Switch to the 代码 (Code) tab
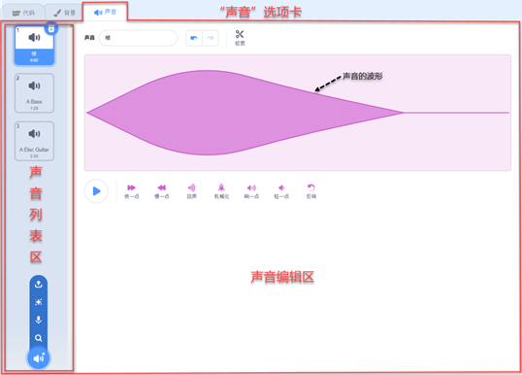The height and width of the screenshot is (375, 522). 23,13
